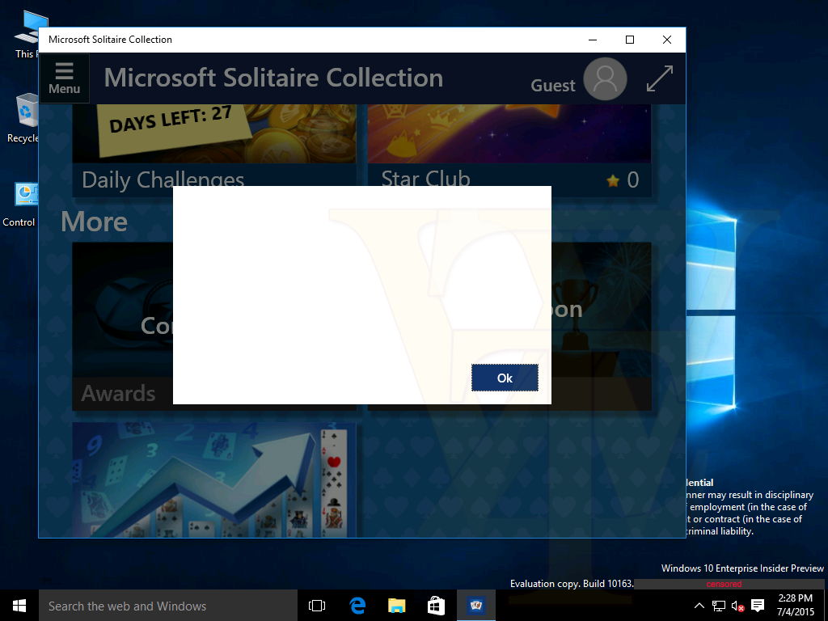
Task: Open the muted volume tray icon
Action: [x=737, y=606]
